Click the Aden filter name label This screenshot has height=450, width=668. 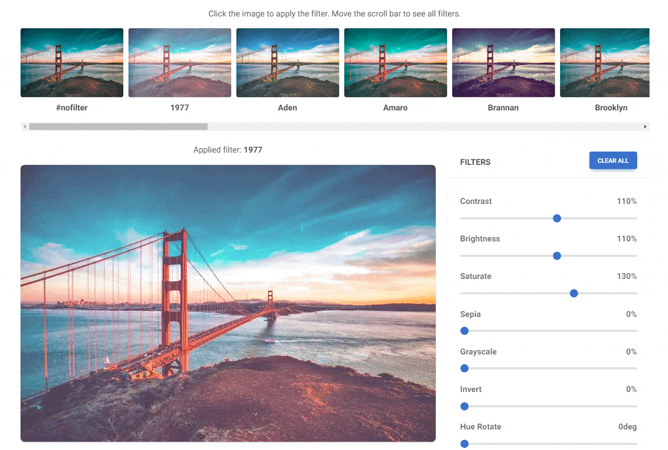[288, 108]
